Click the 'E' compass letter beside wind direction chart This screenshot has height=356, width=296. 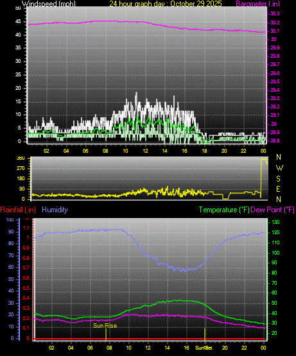tap(278, 189)
